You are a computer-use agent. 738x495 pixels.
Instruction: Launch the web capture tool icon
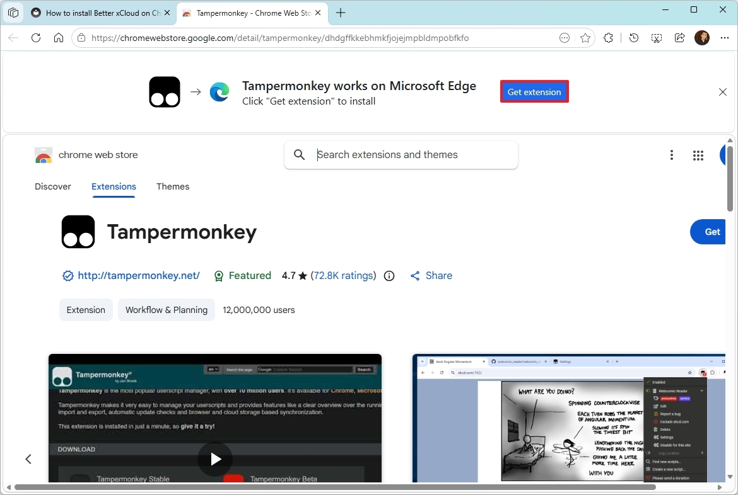point(656,38)
